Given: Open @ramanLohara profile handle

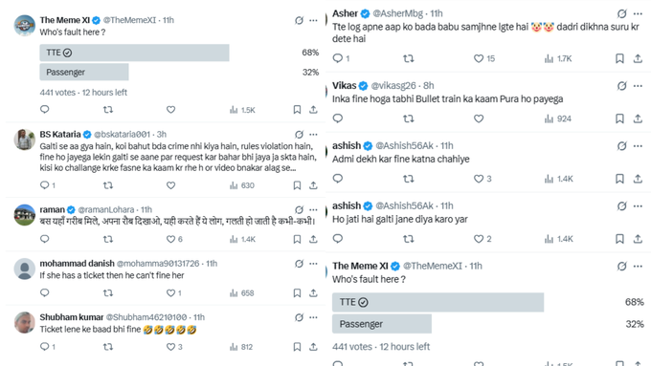Looking at the screenshot, I should pyautogui.click(x=106, y=209).
